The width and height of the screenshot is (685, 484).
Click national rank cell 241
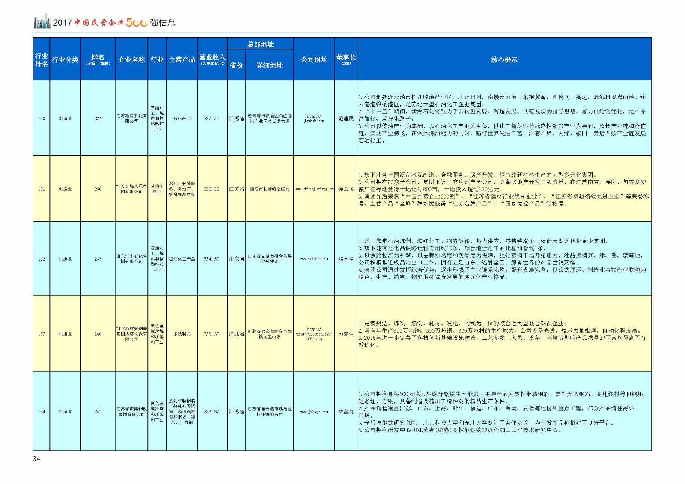(x=98, y=412)
